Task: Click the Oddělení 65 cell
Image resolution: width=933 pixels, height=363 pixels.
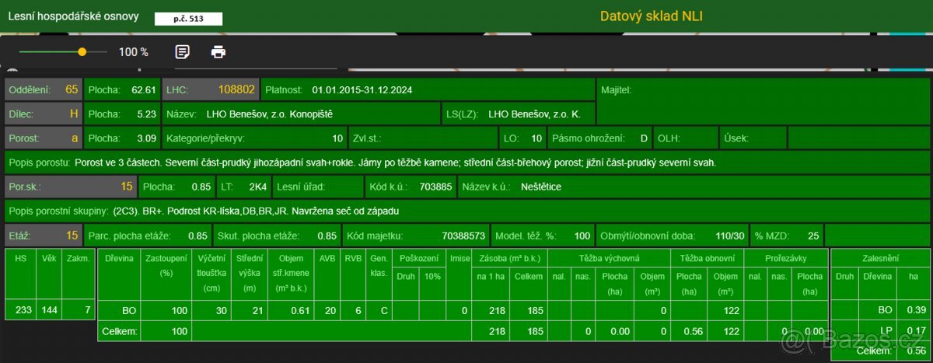Action: [44, 89]
